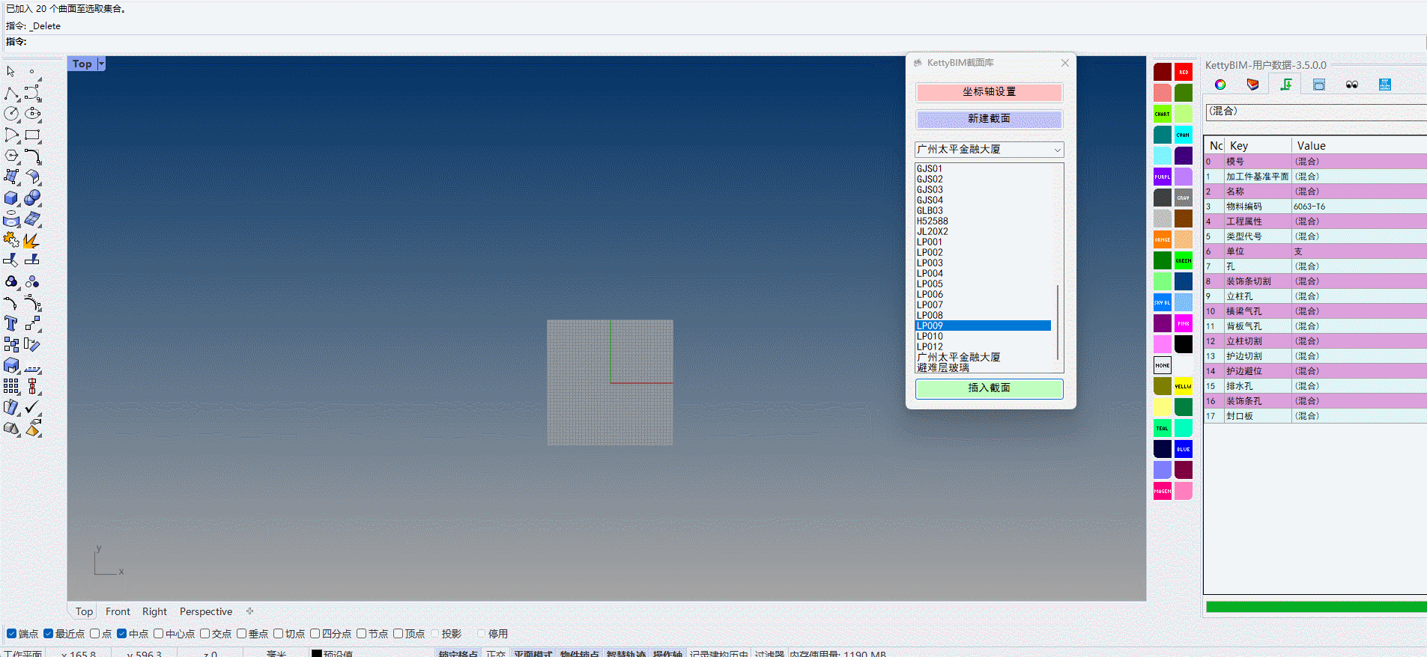Enable the 切点 osnap checkbox
The width and height of the screenshot is (1427, 657).
coord(278,634)
